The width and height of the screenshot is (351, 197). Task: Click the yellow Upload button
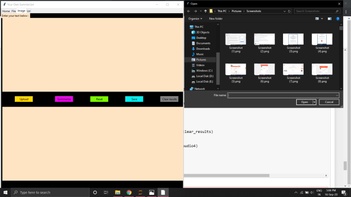pos(24,99)
